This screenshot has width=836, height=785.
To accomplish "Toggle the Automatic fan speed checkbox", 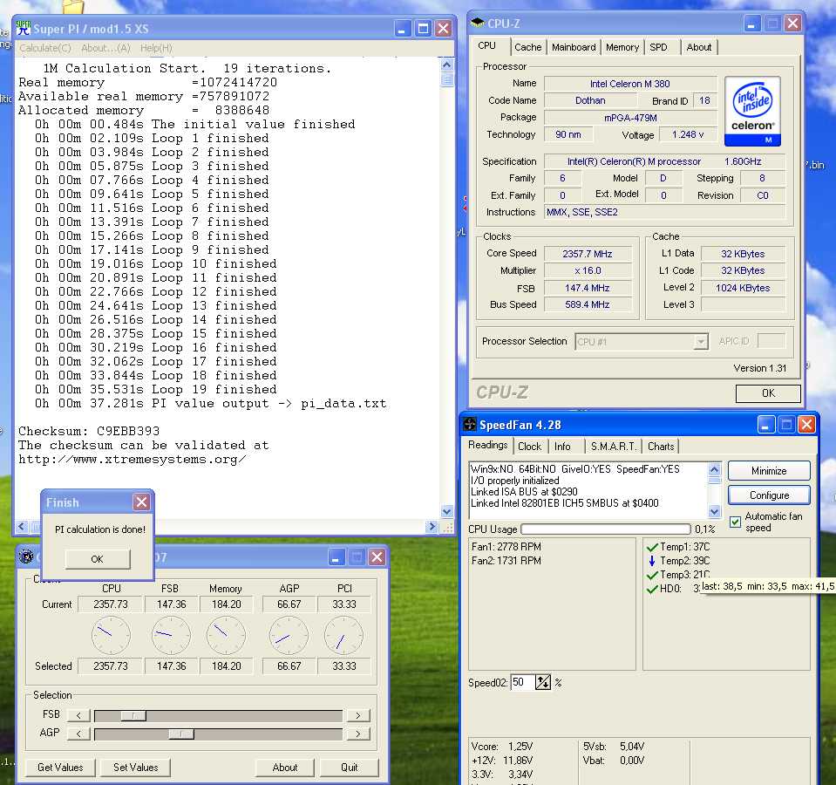I will click(x=735, y=522).
